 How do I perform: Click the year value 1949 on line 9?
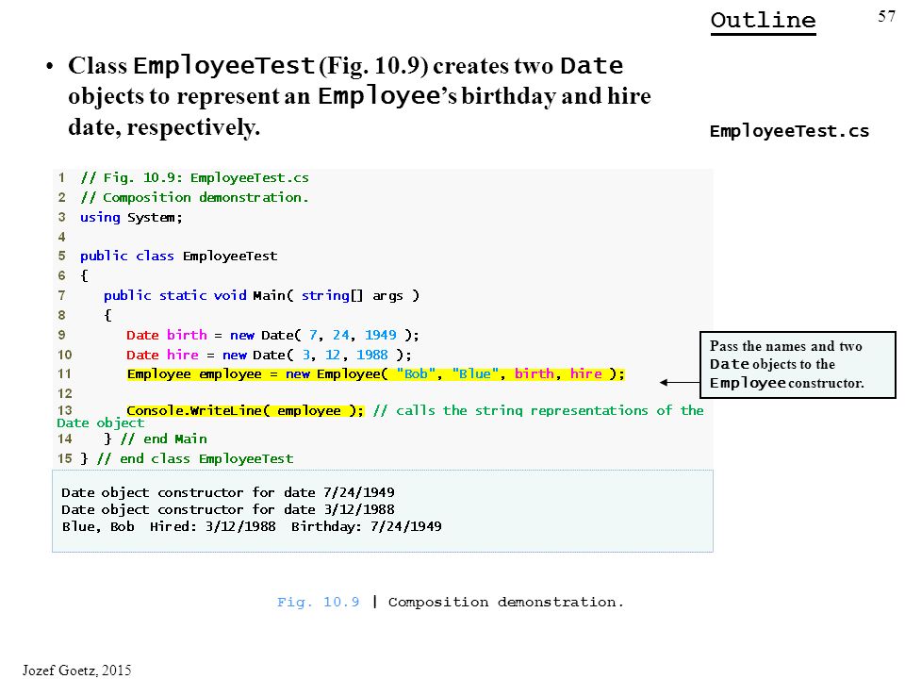tap(380, 335)
